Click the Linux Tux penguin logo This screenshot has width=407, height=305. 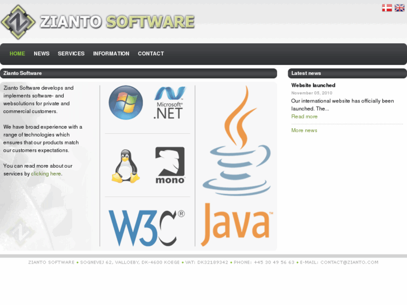[125, 166]
